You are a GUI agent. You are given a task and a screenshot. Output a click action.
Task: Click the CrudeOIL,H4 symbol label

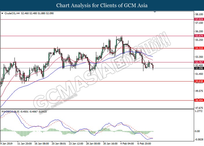click(x=11, y=13)
